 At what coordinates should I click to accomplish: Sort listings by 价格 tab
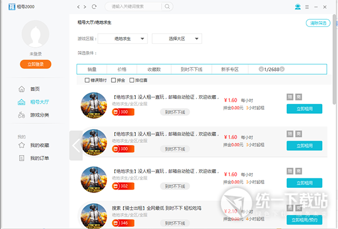122,69
